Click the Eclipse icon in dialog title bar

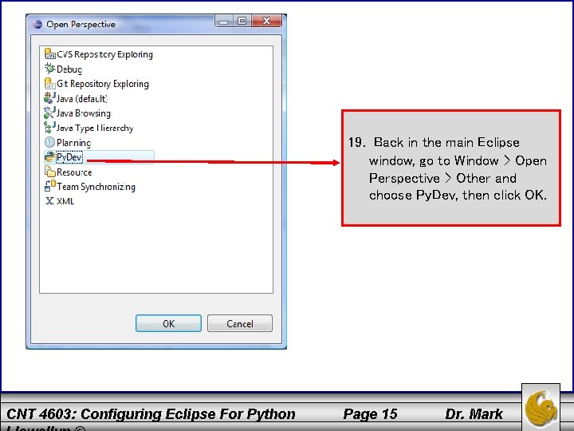click(x=37, y=24)
